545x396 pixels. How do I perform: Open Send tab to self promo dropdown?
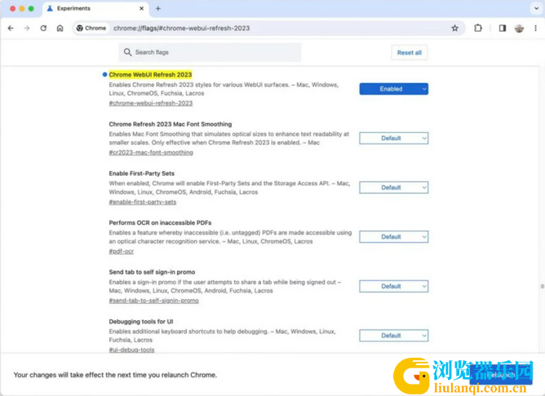(393, 286)
